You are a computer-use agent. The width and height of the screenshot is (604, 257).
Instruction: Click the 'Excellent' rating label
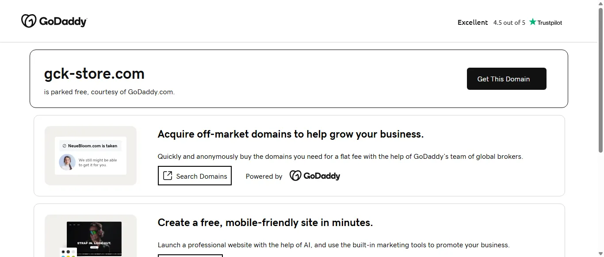(473, 23)
